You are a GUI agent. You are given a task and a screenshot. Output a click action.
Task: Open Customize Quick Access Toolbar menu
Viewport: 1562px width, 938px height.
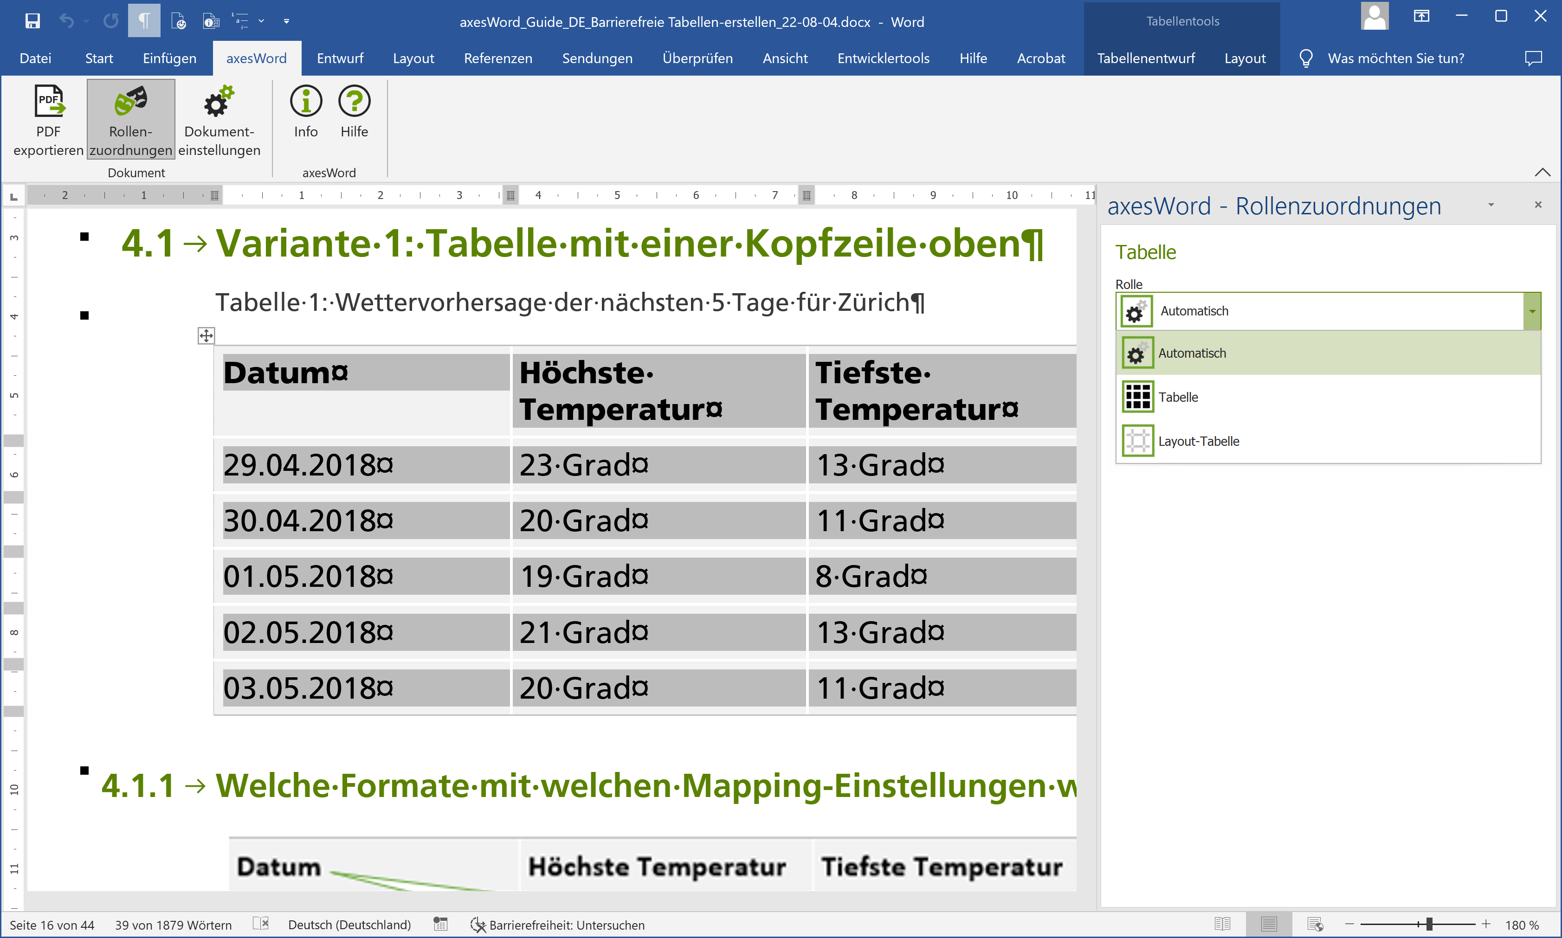point(286,21)
